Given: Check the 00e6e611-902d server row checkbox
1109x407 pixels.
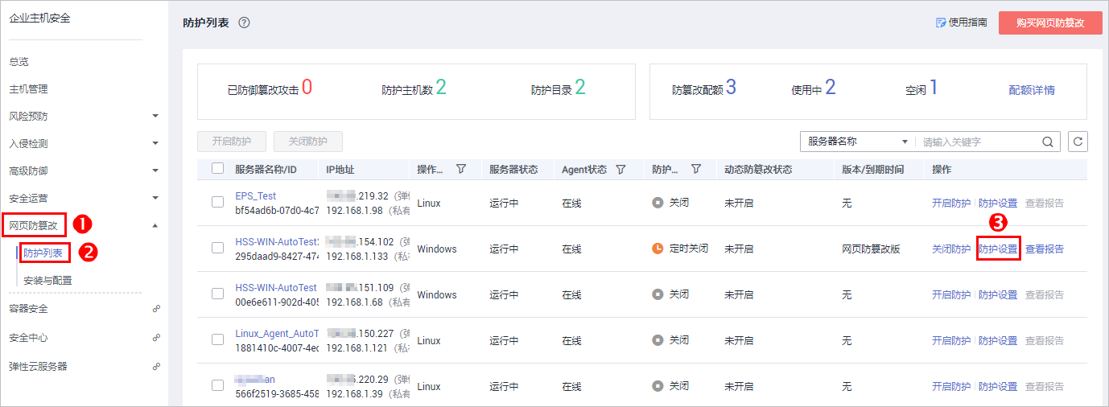Looking at the screenshot, I should coord(217,294).
